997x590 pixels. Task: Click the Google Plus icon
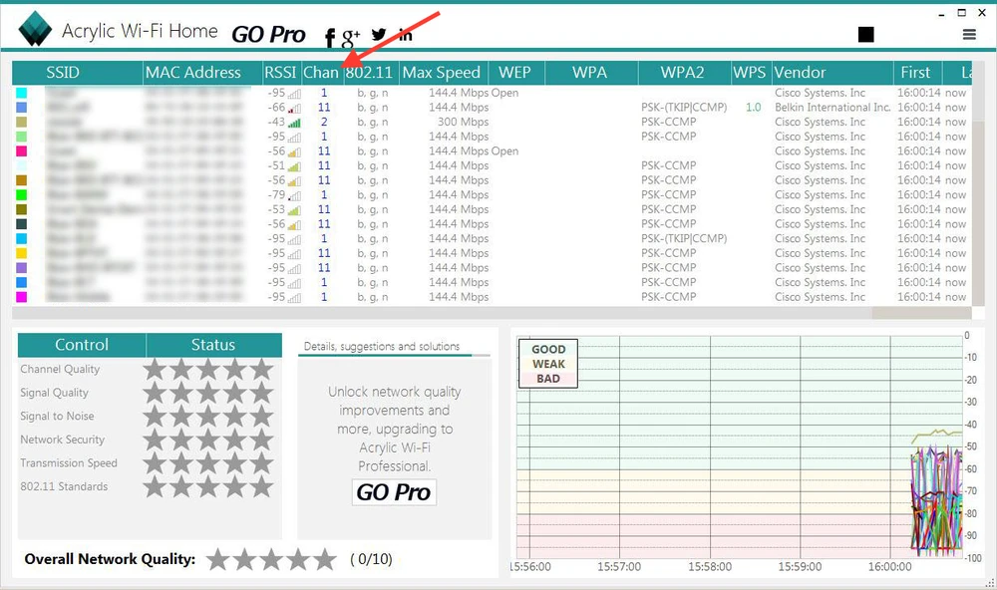click(x=351, y=37)
